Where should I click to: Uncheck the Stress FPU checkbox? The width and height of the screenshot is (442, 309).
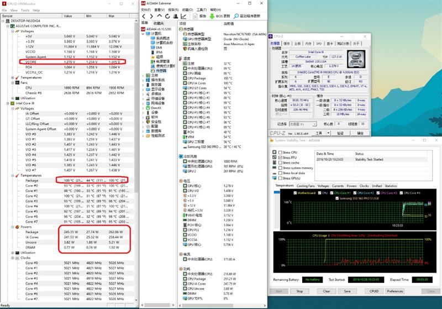(x=280, y=158)
